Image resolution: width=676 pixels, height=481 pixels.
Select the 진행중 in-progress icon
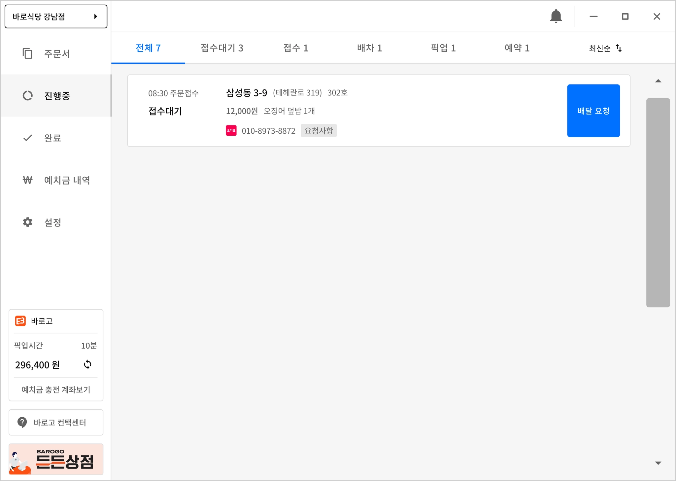27,96
